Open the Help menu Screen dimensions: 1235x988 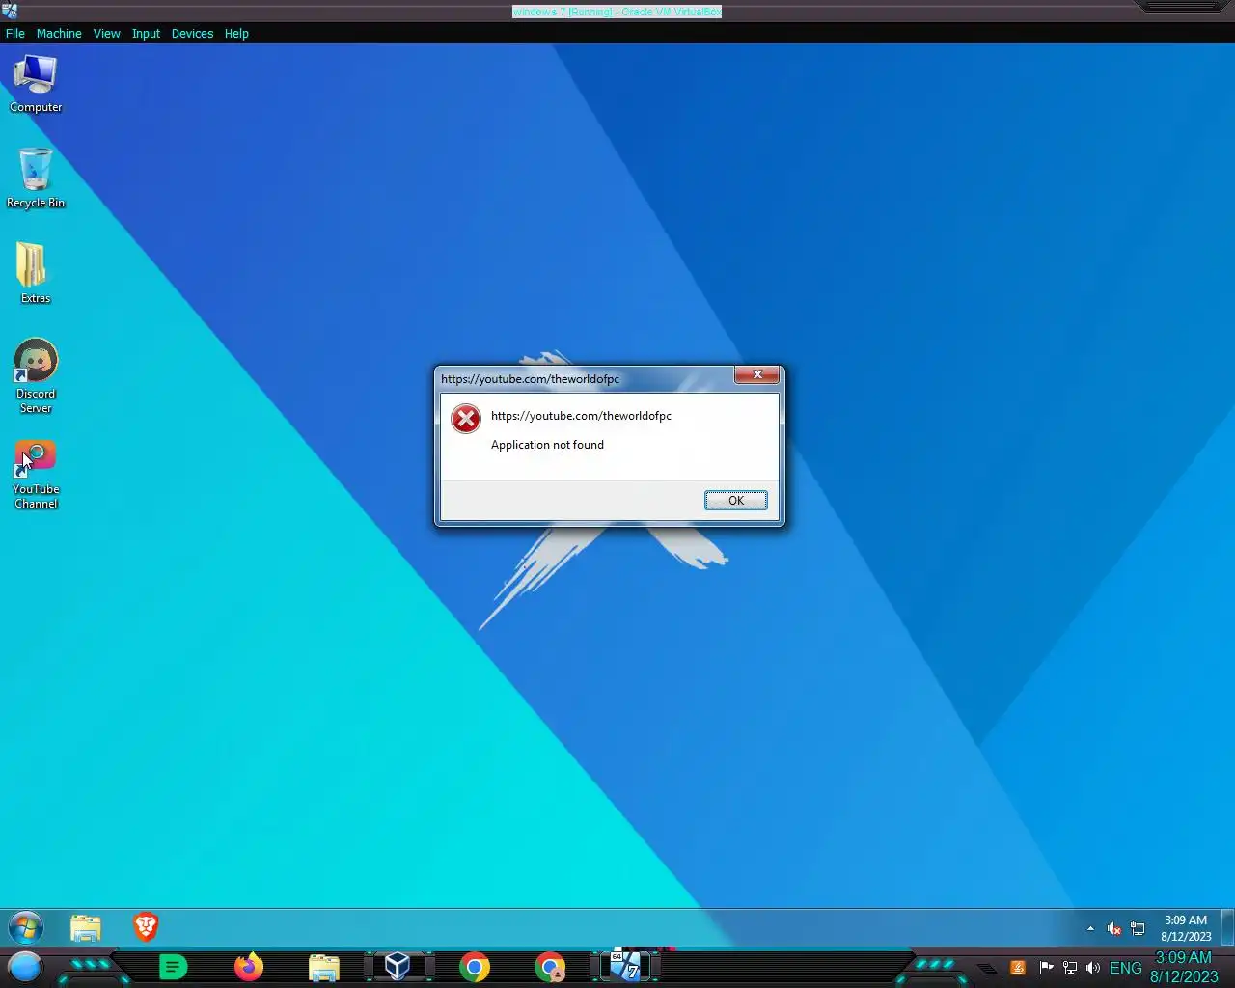click(236, 33)
